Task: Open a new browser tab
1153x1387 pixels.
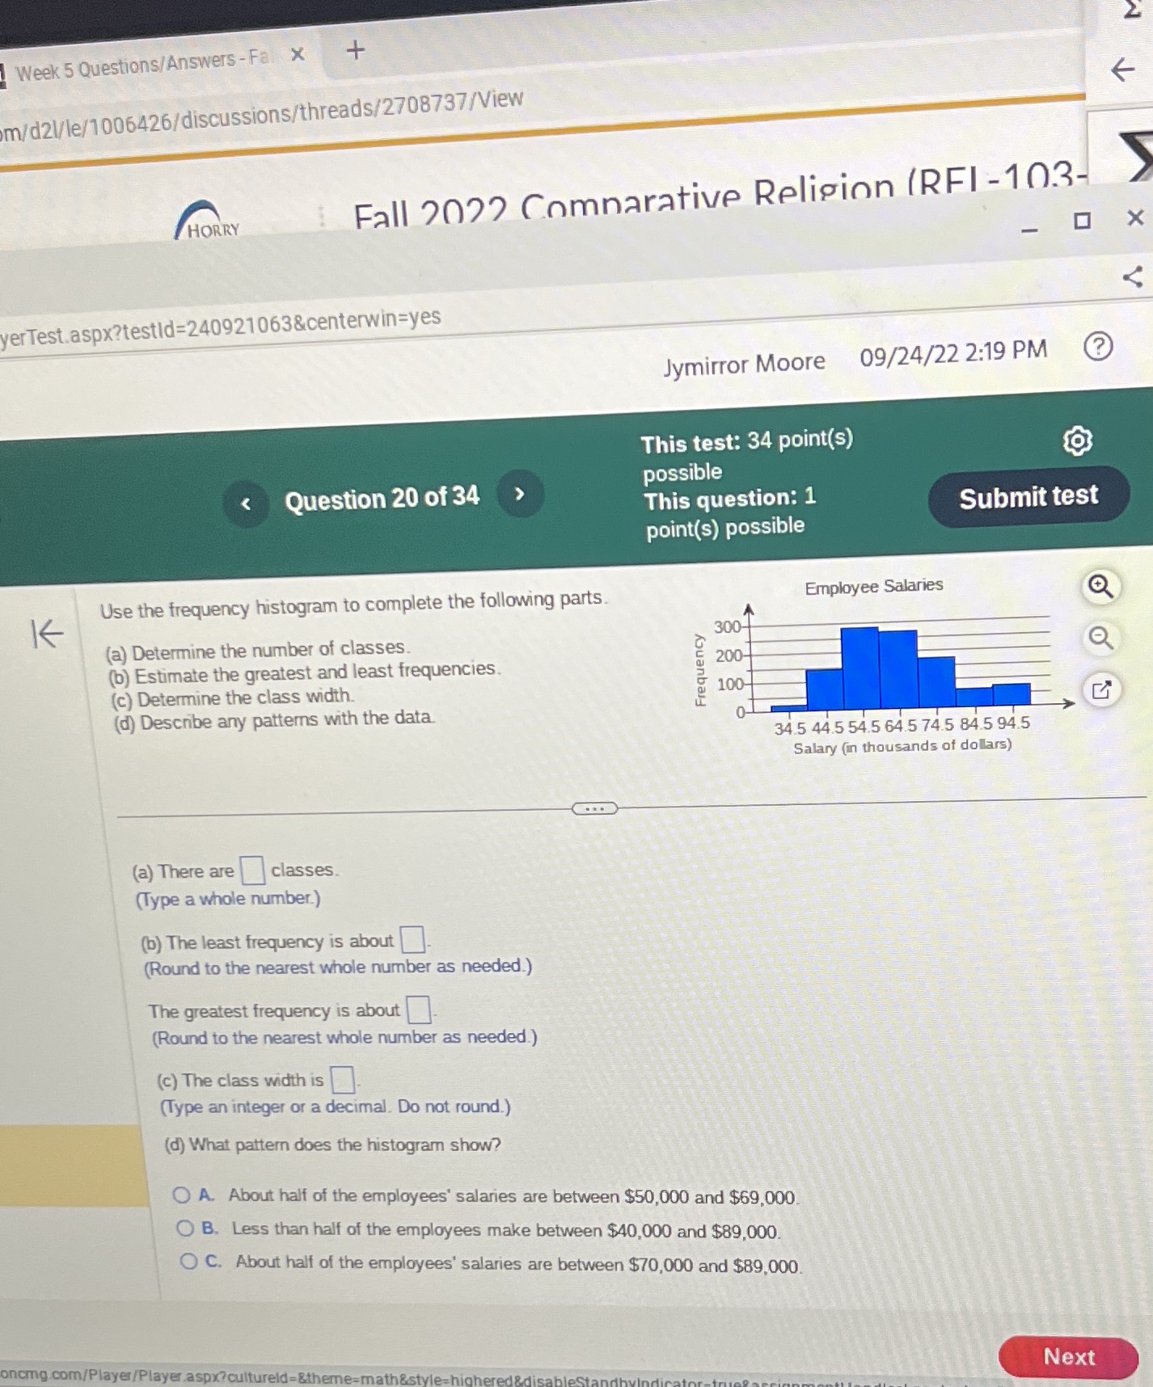Action: click(x=355, y=50)
